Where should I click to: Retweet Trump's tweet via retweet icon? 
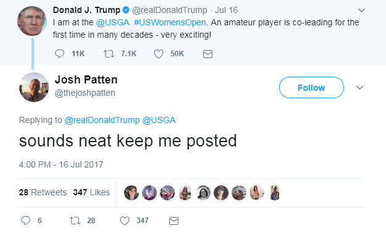coord(109,53)
